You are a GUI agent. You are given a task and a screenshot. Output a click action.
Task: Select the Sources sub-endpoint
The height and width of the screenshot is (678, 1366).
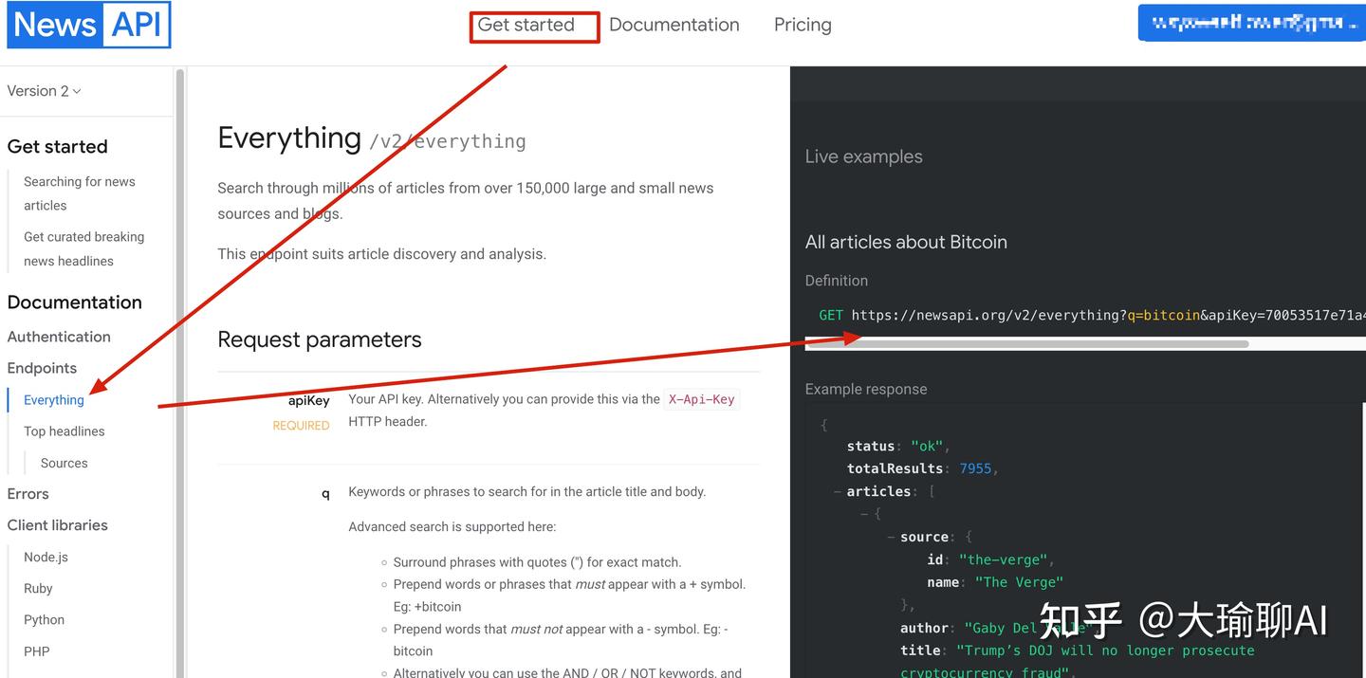click(x=65, y=463)
